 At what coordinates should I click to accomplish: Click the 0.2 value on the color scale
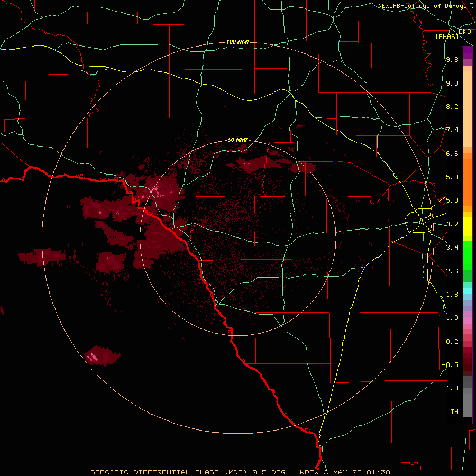click(x=452, y=341)
